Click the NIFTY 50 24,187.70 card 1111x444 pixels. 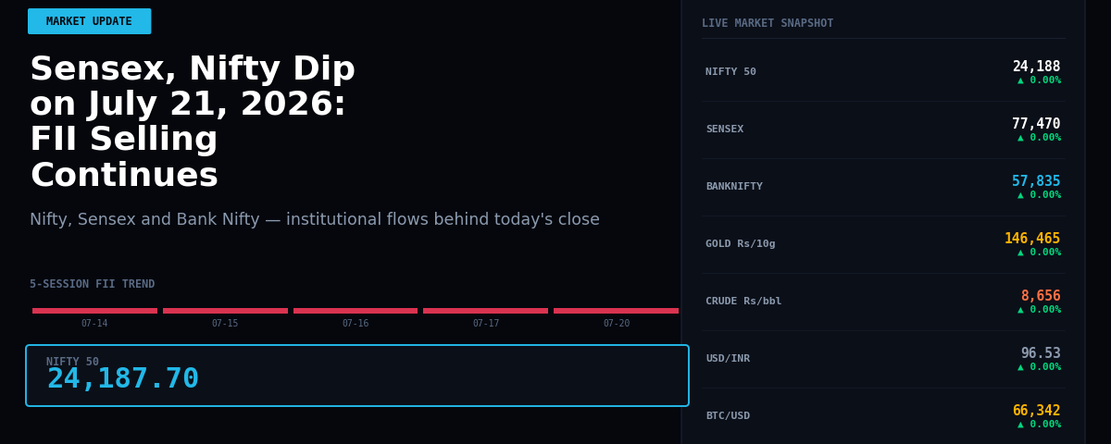(357, 376)
